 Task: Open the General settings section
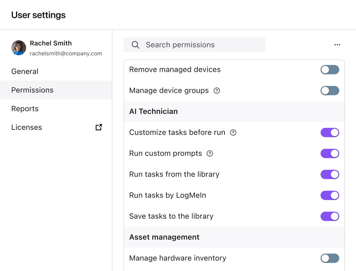click(x=25, y=71)
